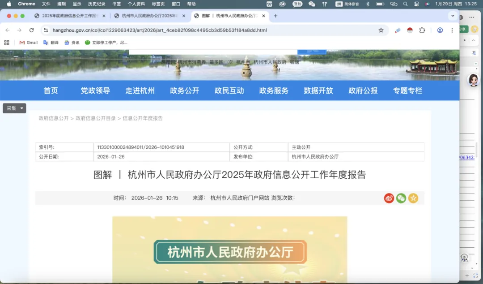Image resolution: width=483 pixels, height=284 pixels.
Task: Open 专题专栏 navigation item
Action: point(408,90)
